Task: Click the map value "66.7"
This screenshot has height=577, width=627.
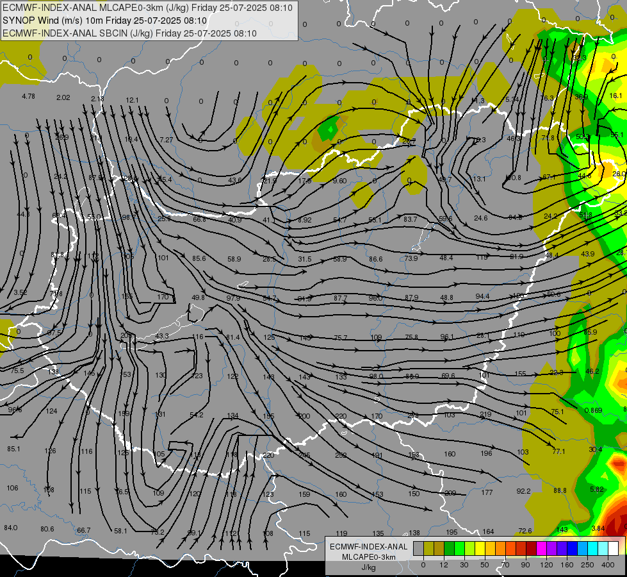Action: (83, 530)
